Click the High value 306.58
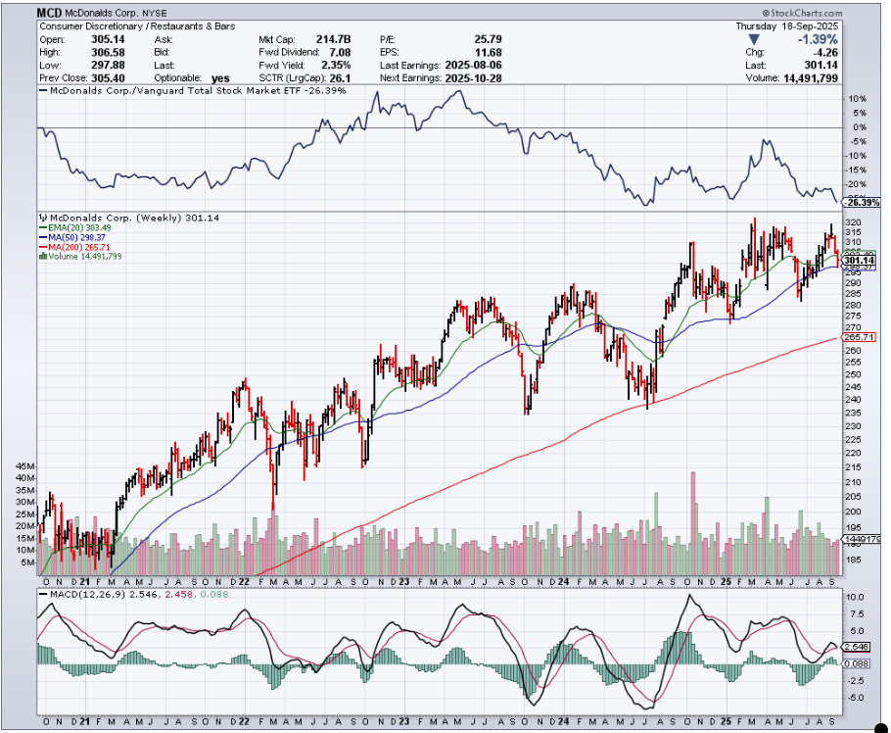This screenshot has height=733, width=891. pos(108,52)
